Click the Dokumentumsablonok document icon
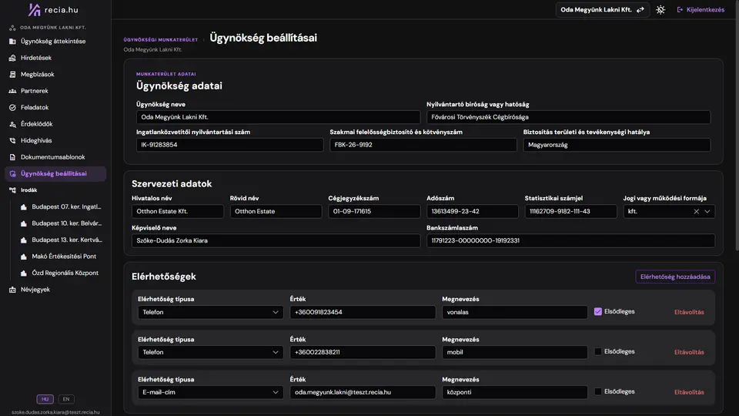 point(12,157)
